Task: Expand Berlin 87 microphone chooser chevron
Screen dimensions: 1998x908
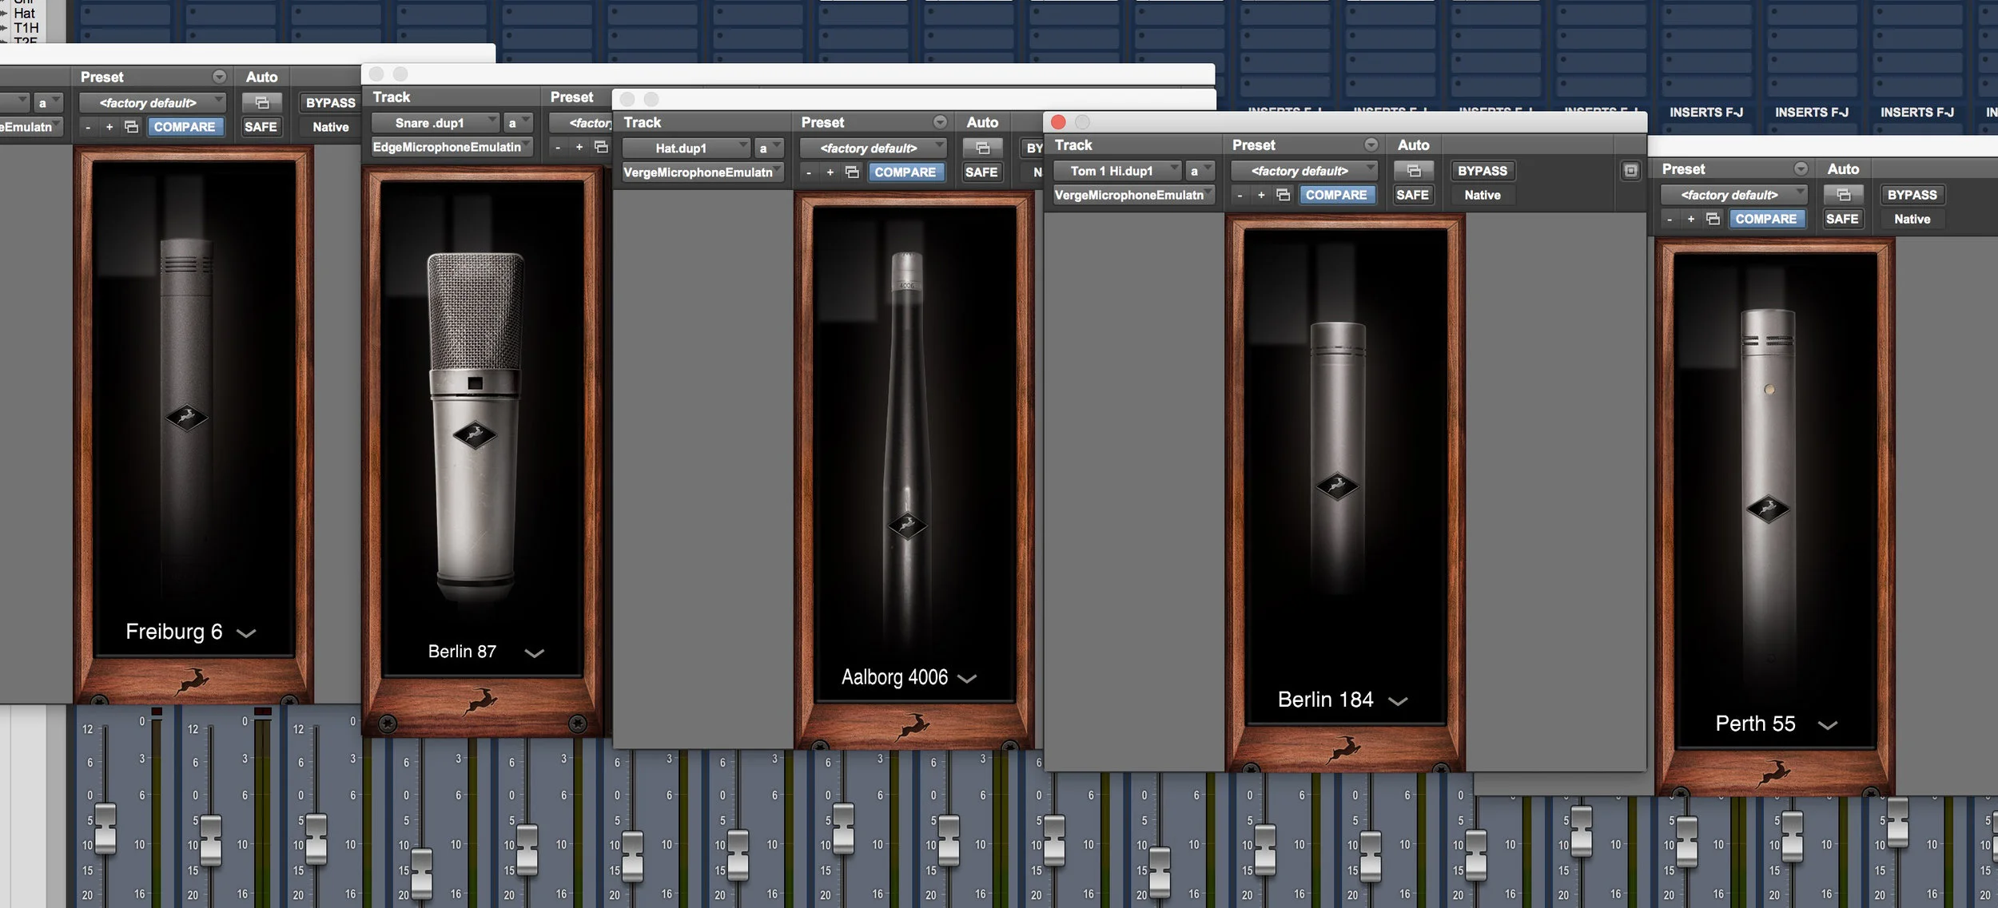Action: (x=534, y=653)
